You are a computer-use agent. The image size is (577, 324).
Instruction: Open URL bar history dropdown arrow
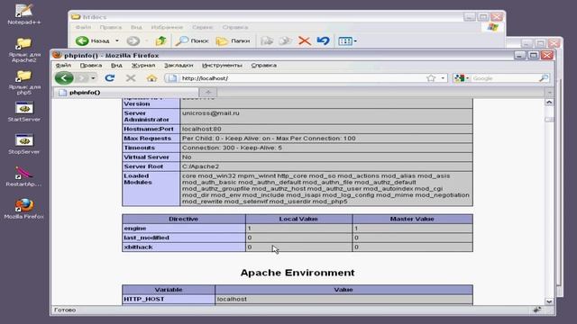tap(443, 78)
